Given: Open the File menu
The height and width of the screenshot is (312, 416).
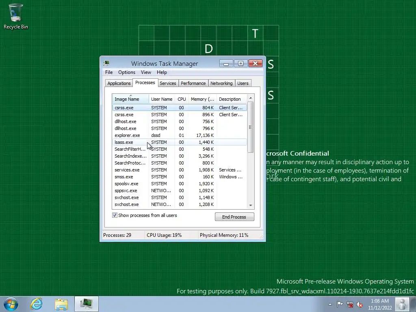Looking at the screenshot, I should pyautogui.click(x=109, y=72).
